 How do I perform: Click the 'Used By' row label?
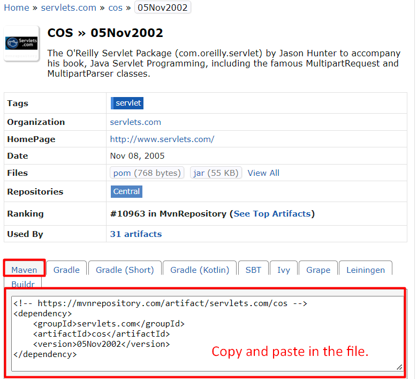pos(25,234)
